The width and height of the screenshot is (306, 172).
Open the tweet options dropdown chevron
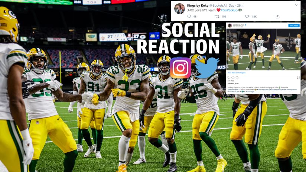coord(296,5)
